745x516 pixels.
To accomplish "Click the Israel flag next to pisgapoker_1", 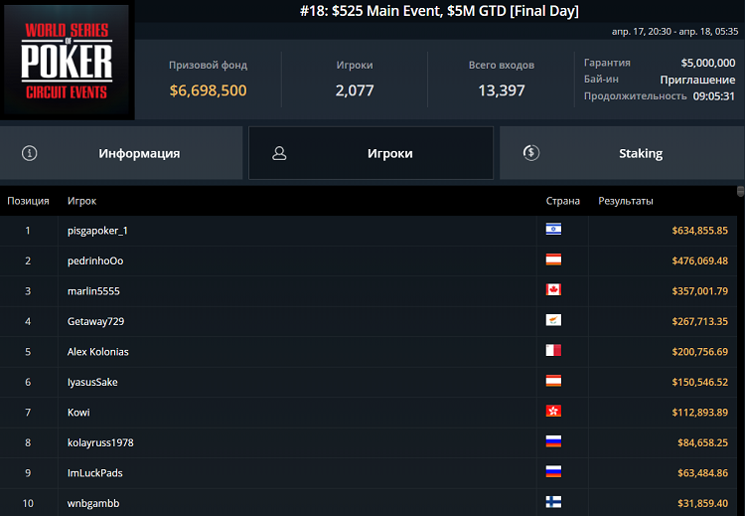I will (553, 230).
